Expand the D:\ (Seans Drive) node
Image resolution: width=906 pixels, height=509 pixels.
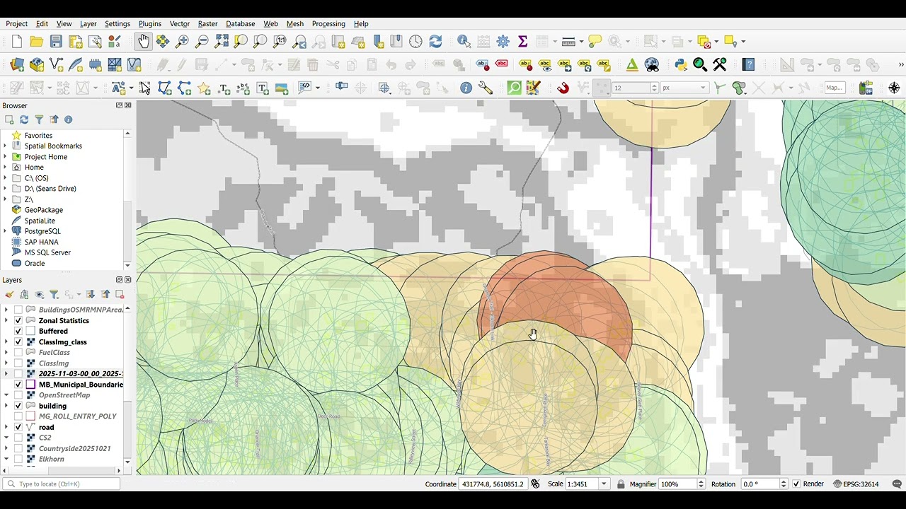6,189
